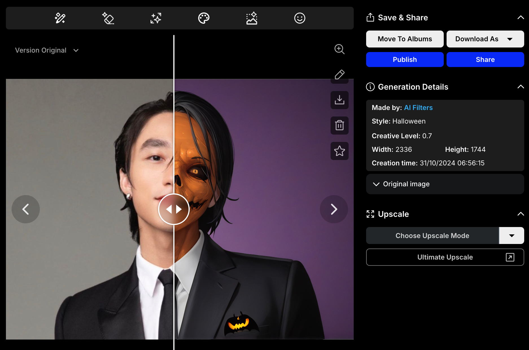
Task: Favorite the image with star icon
Action: click(340, 151)
